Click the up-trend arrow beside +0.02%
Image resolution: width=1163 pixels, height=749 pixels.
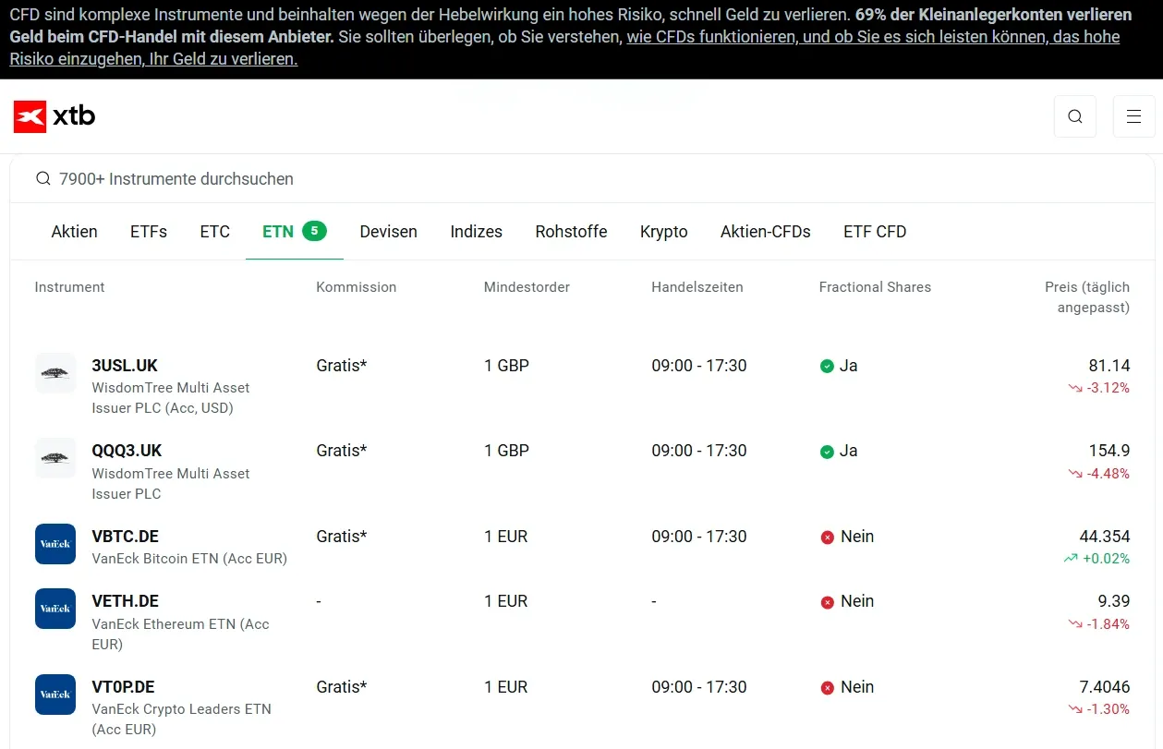pos(1071,559)
